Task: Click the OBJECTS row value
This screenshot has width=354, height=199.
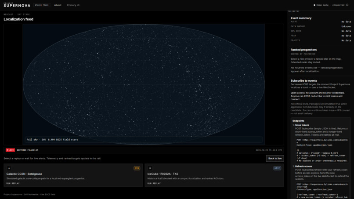Action: tap(346, 40)
